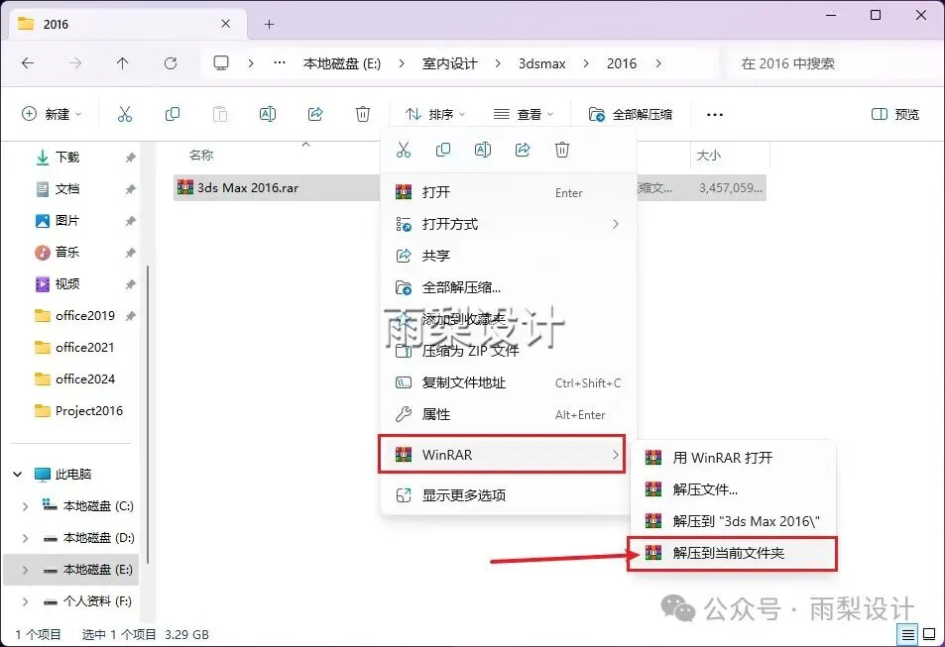Refresh the current folder view

click(x=171, y=63)
